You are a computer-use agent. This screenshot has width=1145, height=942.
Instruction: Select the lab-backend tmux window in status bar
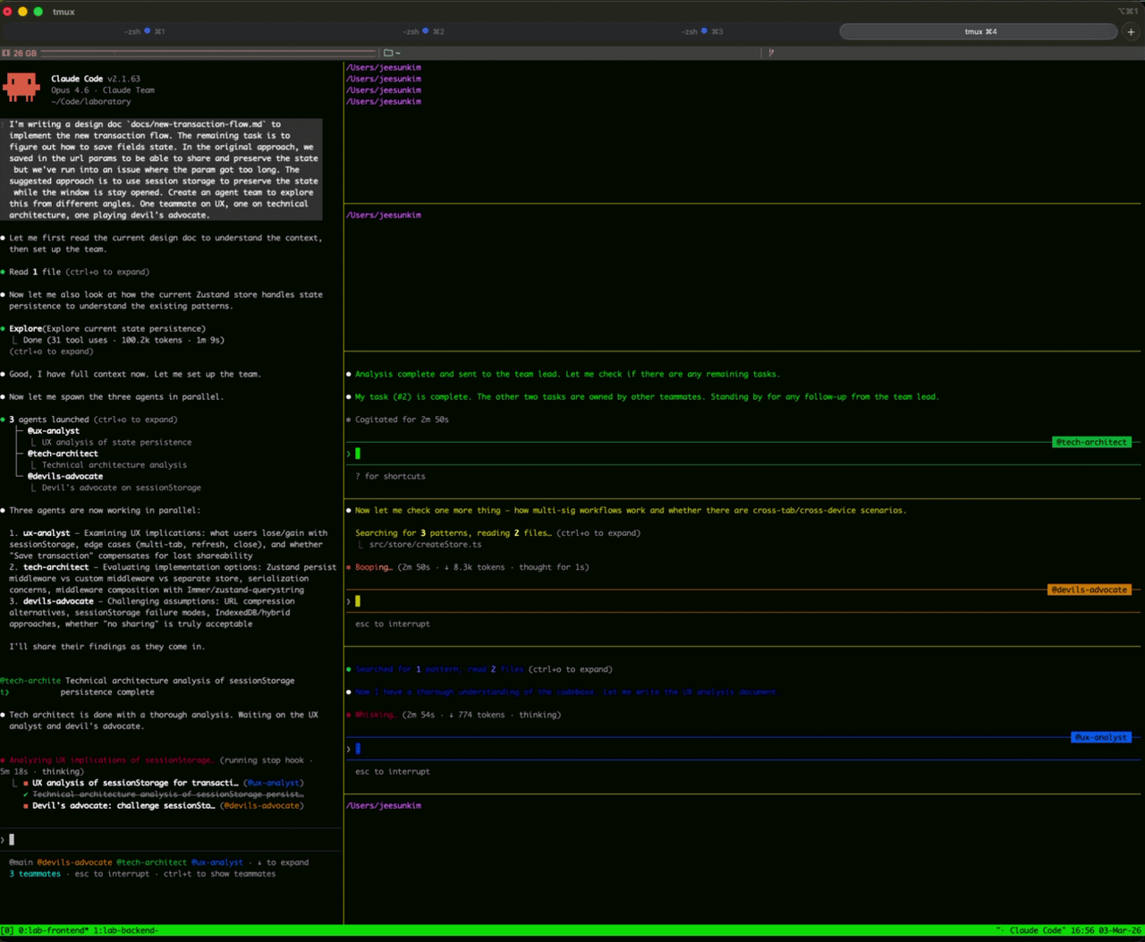125,930
